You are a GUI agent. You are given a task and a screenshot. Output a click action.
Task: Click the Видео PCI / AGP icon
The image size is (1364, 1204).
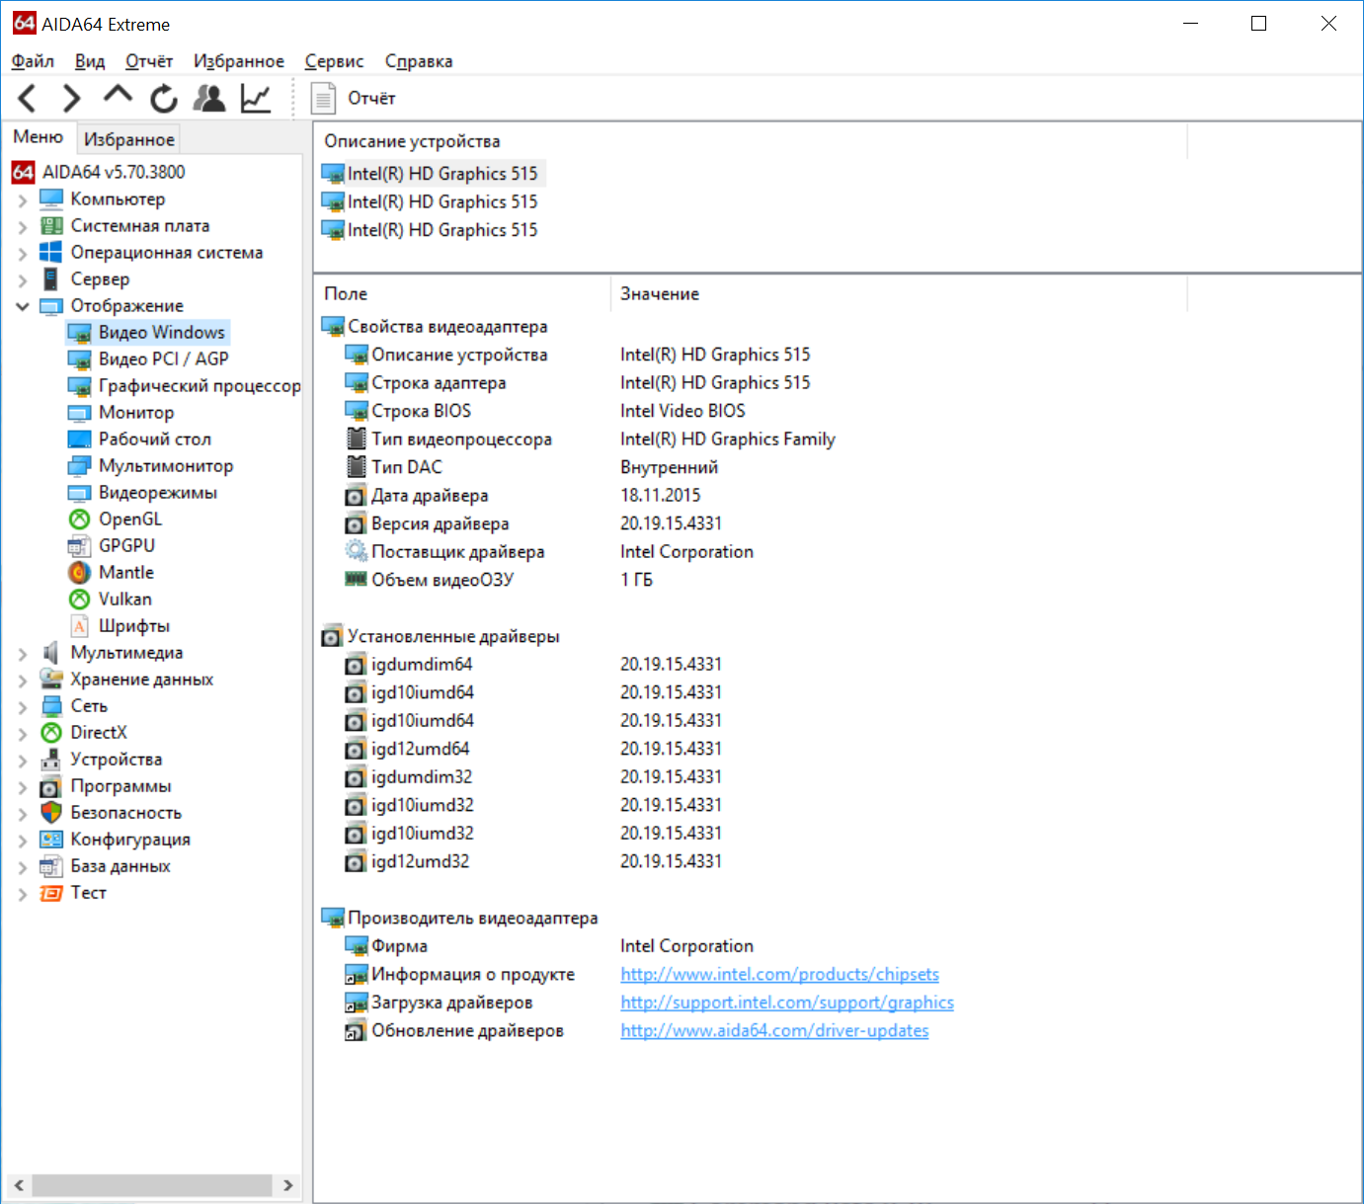point(80,360)
